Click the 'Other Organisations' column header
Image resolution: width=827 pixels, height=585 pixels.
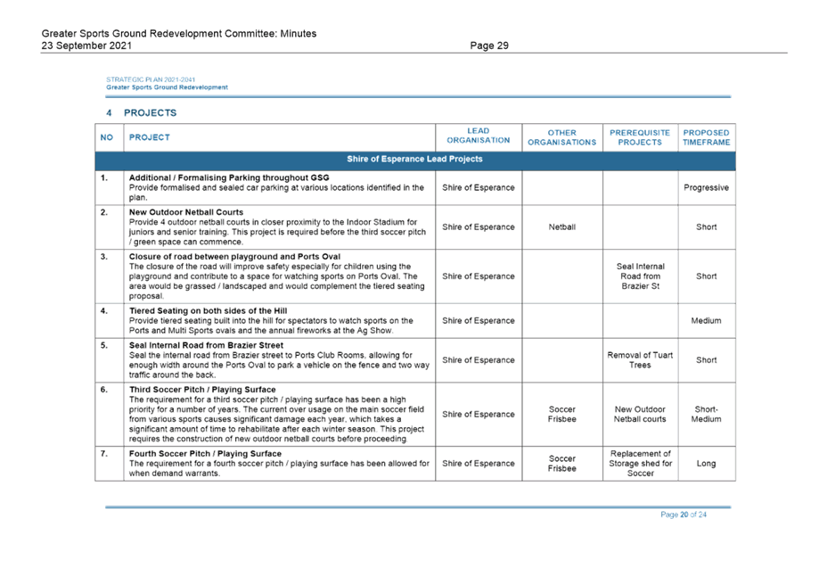click(561, 136)
